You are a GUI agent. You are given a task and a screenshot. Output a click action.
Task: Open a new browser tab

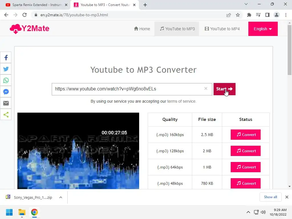pos(145,5)
